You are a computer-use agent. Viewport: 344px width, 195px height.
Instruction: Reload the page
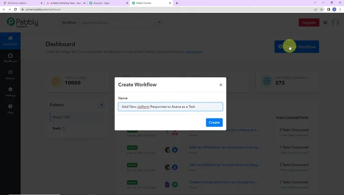(x=15, y=9)
